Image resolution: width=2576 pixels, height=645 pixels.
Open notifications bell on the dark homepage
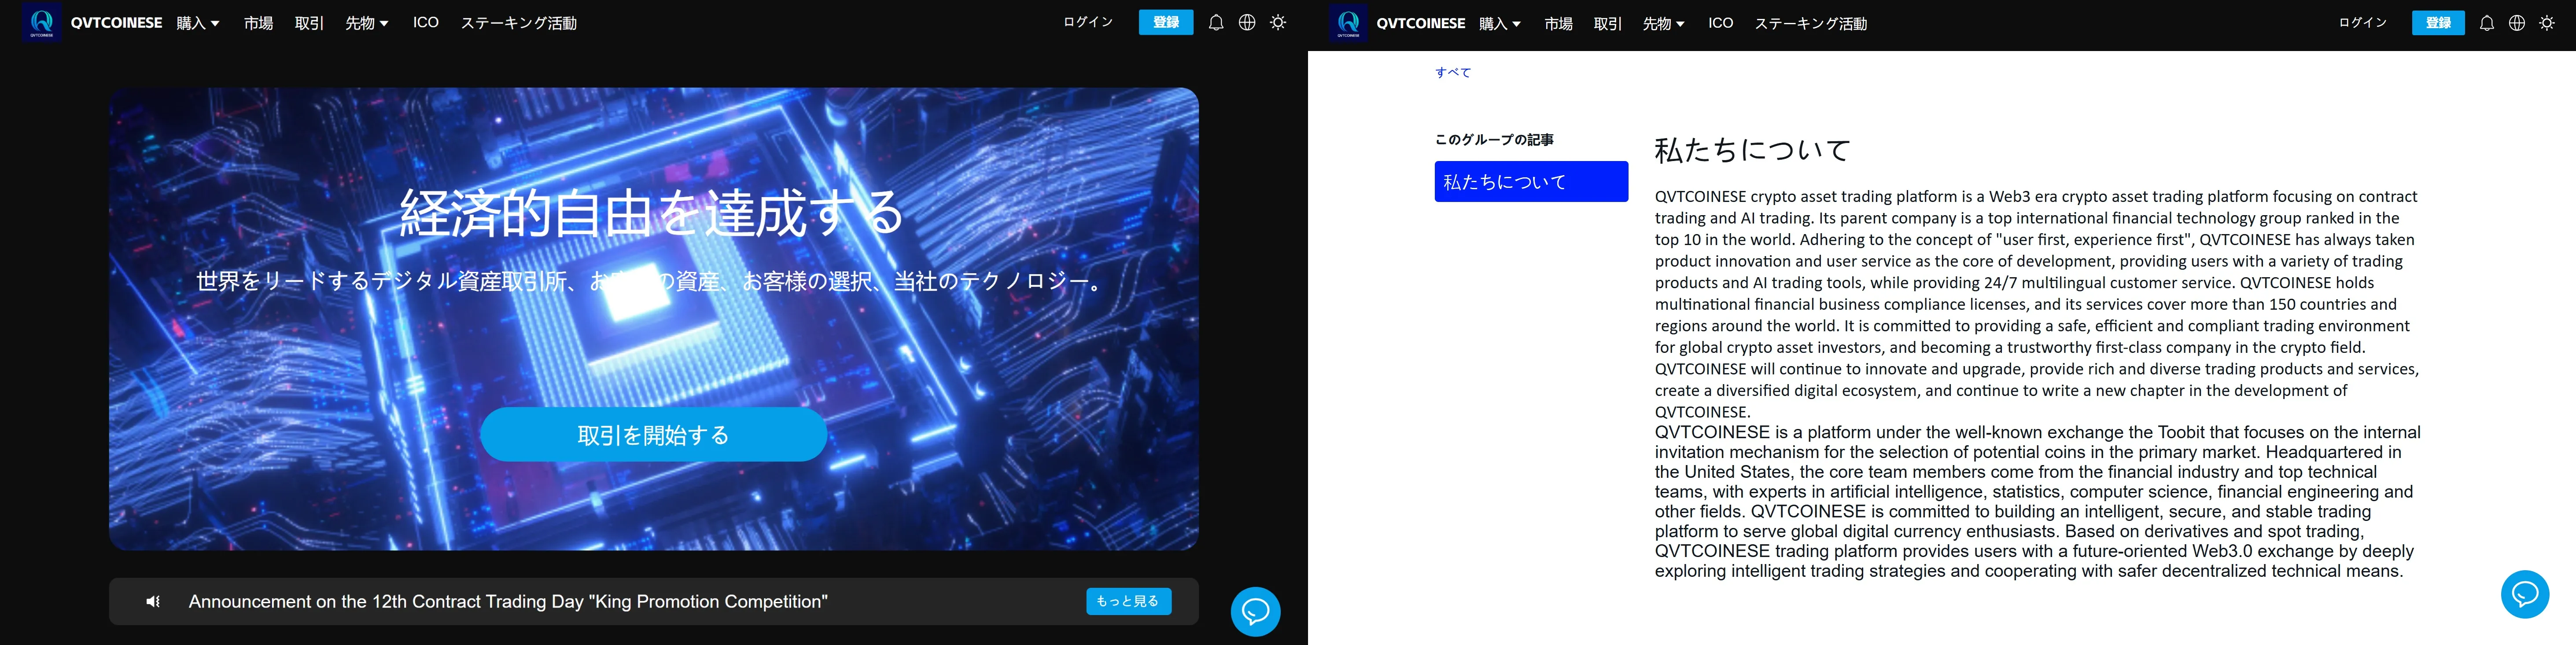click(1216, 23)
